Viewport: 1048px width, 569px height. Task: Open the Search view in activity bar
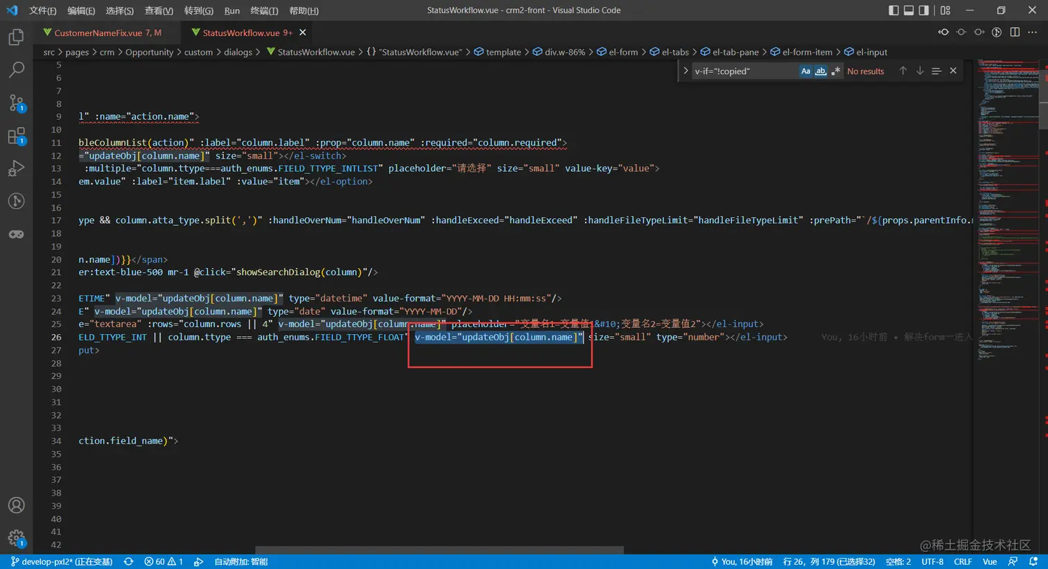(x=16, y=70)
